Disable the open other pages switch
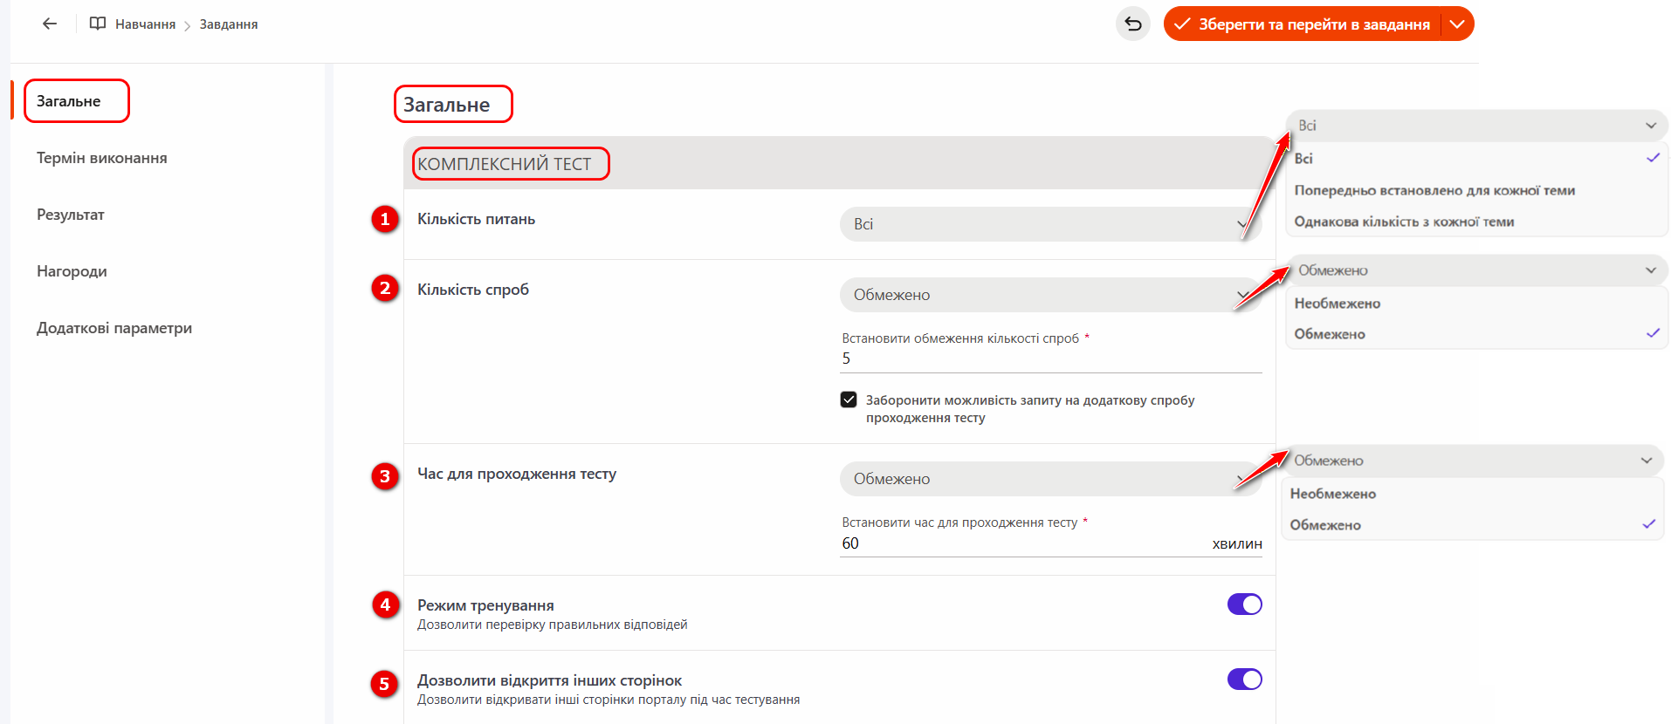This screenshot has width=1671, height=724. tap(1244, 680)
